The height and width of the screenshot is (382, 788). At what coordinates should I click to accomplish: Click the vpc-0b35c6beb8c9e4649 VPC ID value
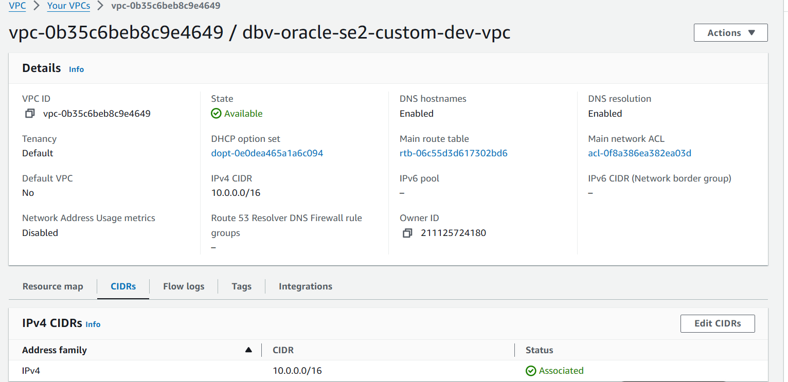coord(97,114)
